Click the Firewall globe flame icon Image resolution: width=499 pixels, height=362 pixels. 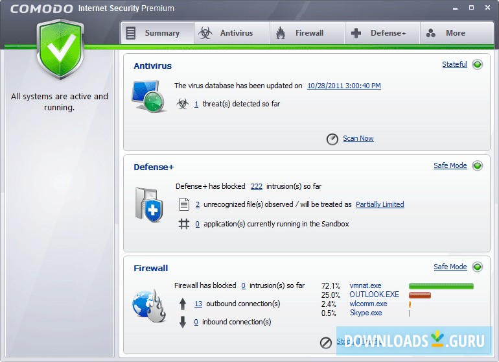148,306
